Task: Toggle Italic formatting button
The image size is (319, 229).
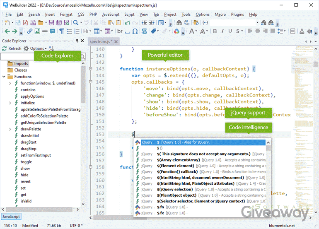Action: 223,31
